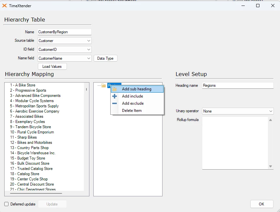The width and height of the screenshot is (280, 212).
Task: Click the rollup formula scroll down arrow
Action: [271, 166]
